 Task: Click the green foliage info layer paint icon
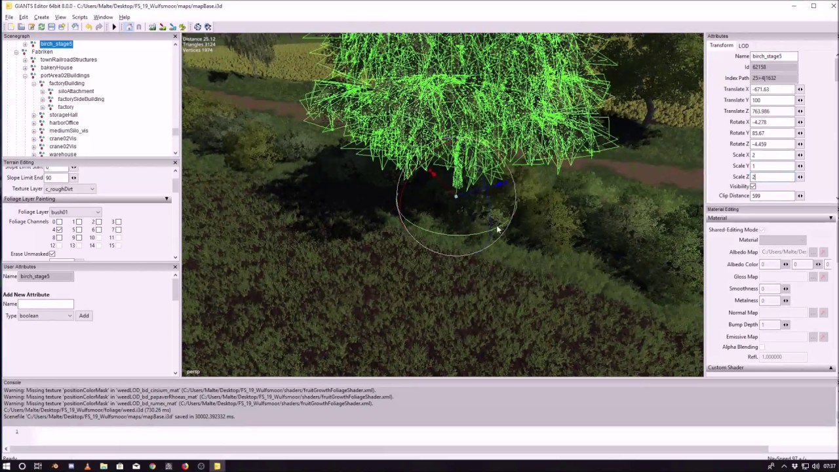coord(182,27)
